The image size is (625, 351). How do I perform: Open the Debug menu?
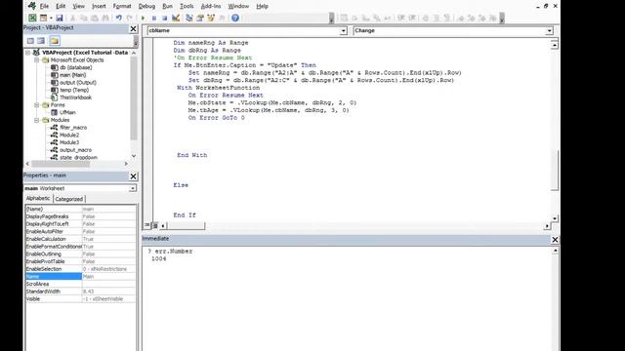tap(146, 6)
